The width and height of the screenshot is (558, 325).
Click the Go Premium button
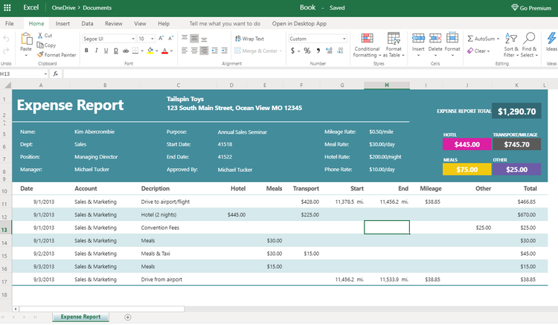click(531, 8)
